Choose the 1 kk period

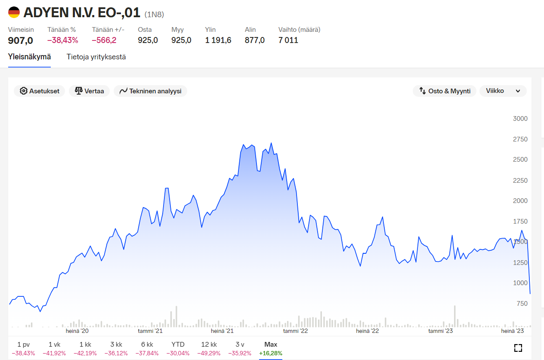(85, 348)
